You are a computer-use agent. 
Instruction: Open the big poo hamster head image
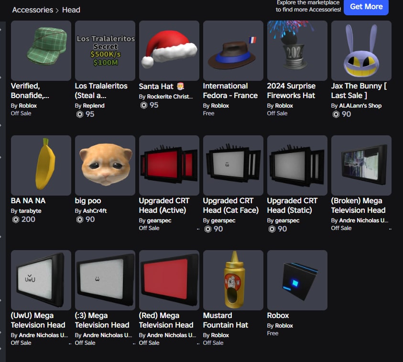tap(105, 165)
